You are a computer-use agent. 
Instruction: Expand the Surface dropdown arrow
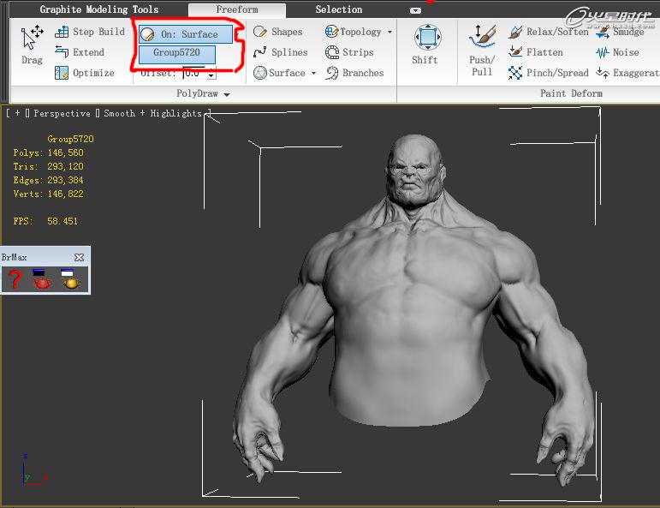click(x=313, y=74)
